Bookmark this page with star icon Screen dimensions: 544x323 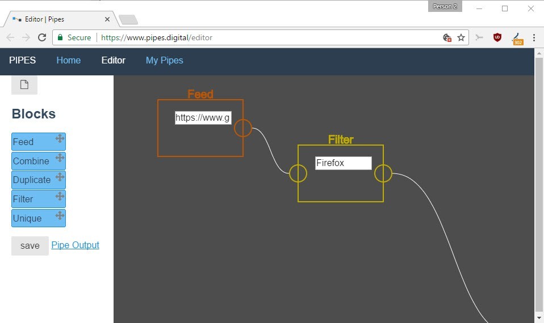pos(461,37)
